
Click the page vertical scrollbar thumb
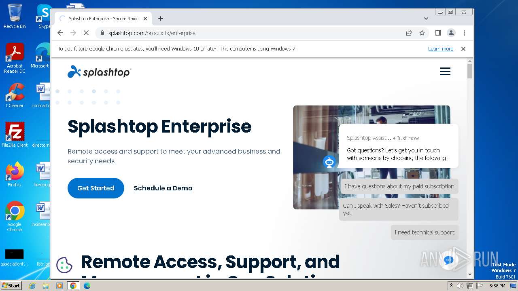469,71
